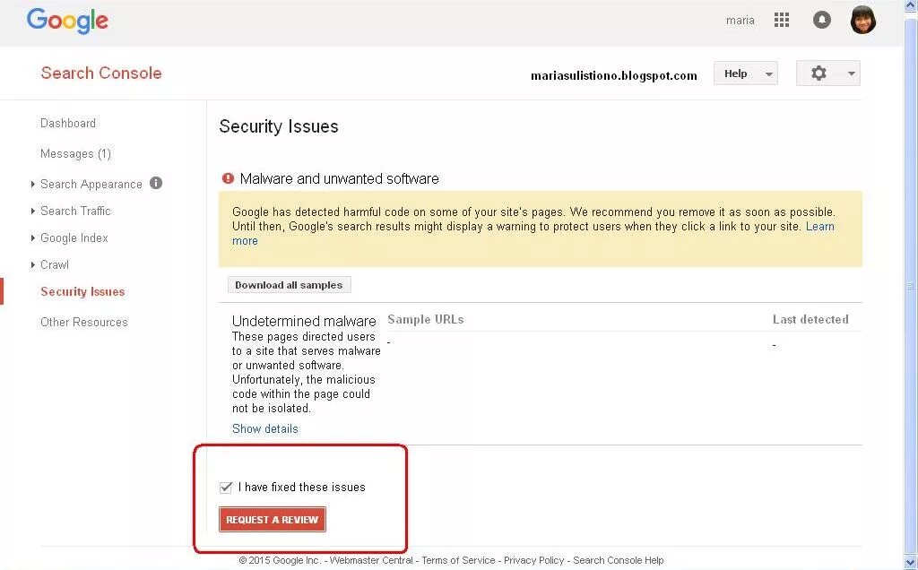Image resolution: width=918 pixels, height=570 pixels.
Task: Click the Search Appearance info icon
Action: coord(156,183)
